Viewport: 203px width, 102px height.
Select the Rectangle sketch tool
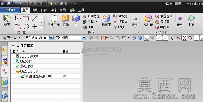click(x=26, y=18)
